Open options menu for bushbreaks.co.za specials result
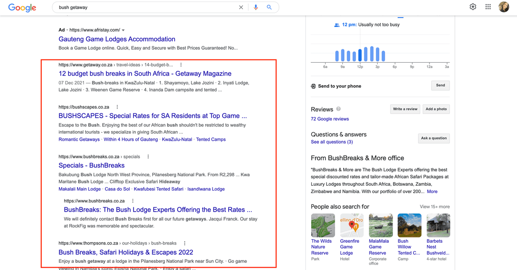Viewport: 517px width, 270px height. click(x=148, y=157)
